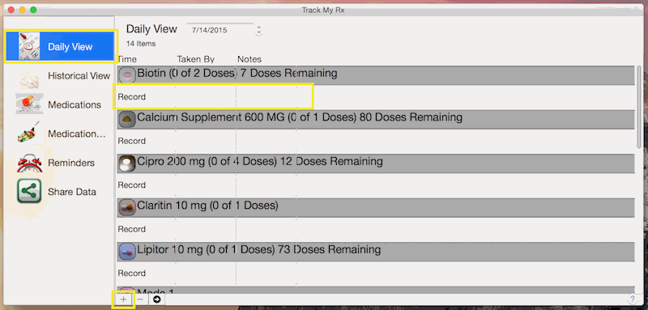648x310 pixels.
Task: Click the Calcium Supplement pill thumbnail
Action: 127,119
